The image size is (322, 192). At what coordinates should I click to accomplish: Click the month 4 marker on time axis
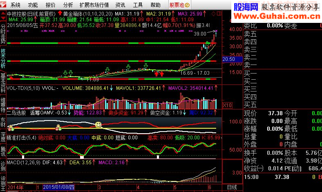pos(138,188)
